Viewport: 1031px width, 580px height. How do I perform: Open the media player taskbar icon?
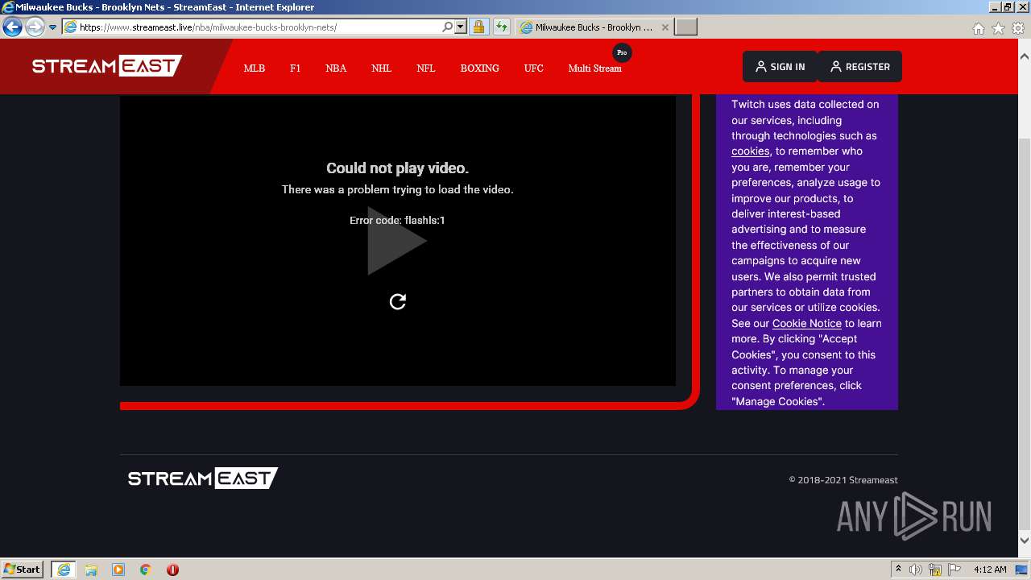tap(118, 570)
